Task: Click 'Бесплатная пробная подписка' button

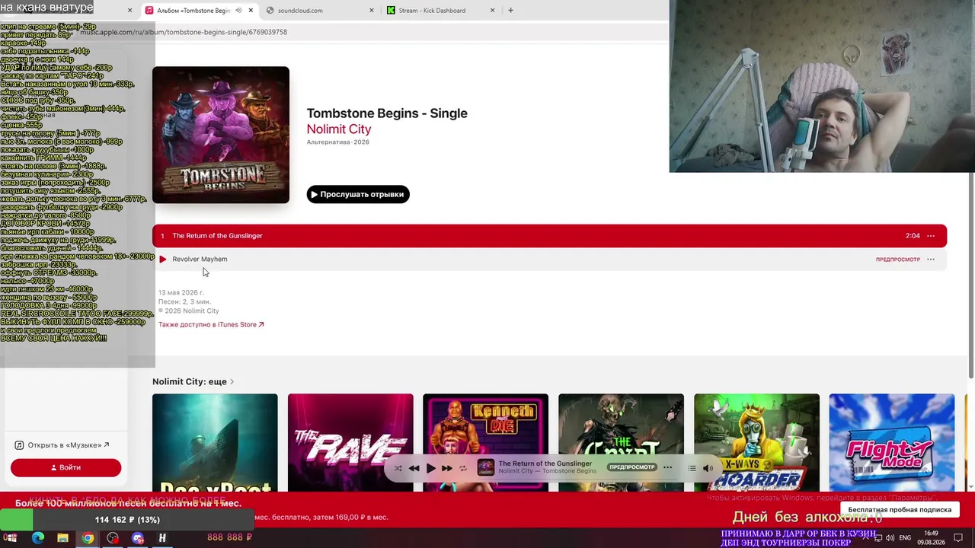Action: tap(900, 510)
